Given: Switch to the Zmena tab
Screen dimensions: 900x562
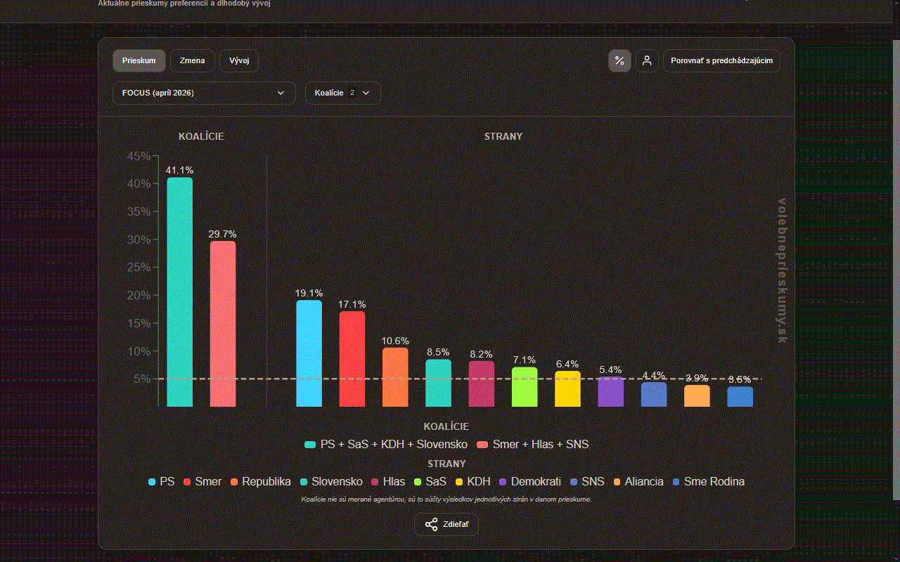Looking at the screenshot, I should pyautogui.click(x=193, y=60).
